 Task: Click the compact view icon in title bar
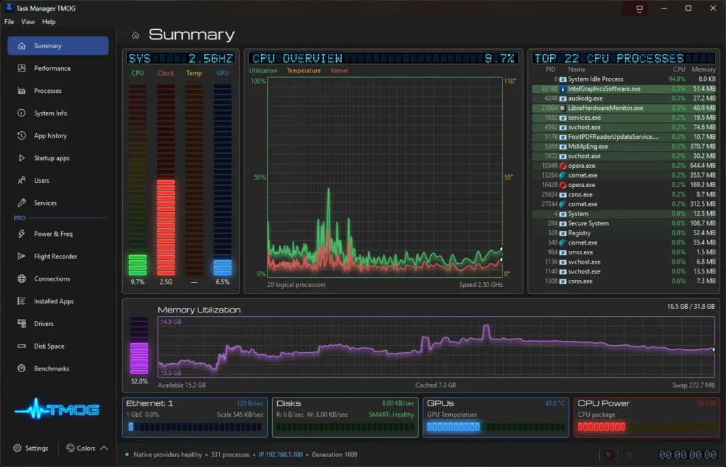[x=640, y=9]
